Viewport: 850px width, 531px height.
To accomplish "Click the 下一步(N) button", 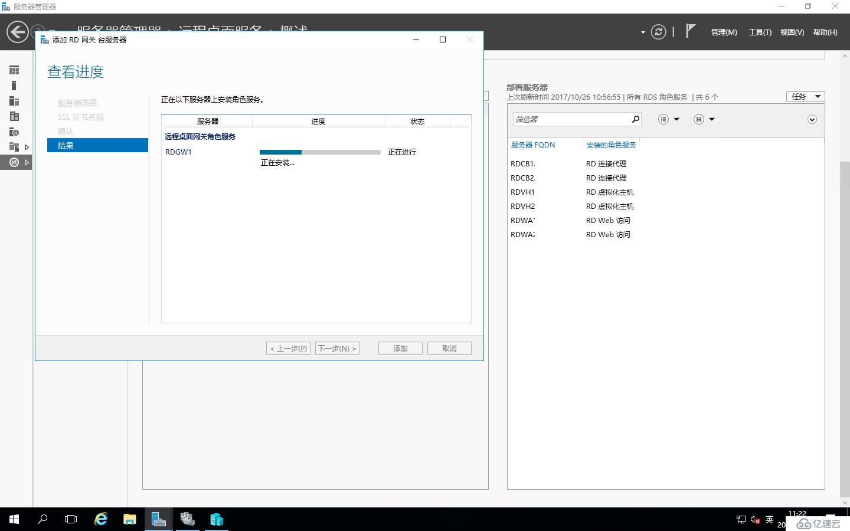I will 337,348.
